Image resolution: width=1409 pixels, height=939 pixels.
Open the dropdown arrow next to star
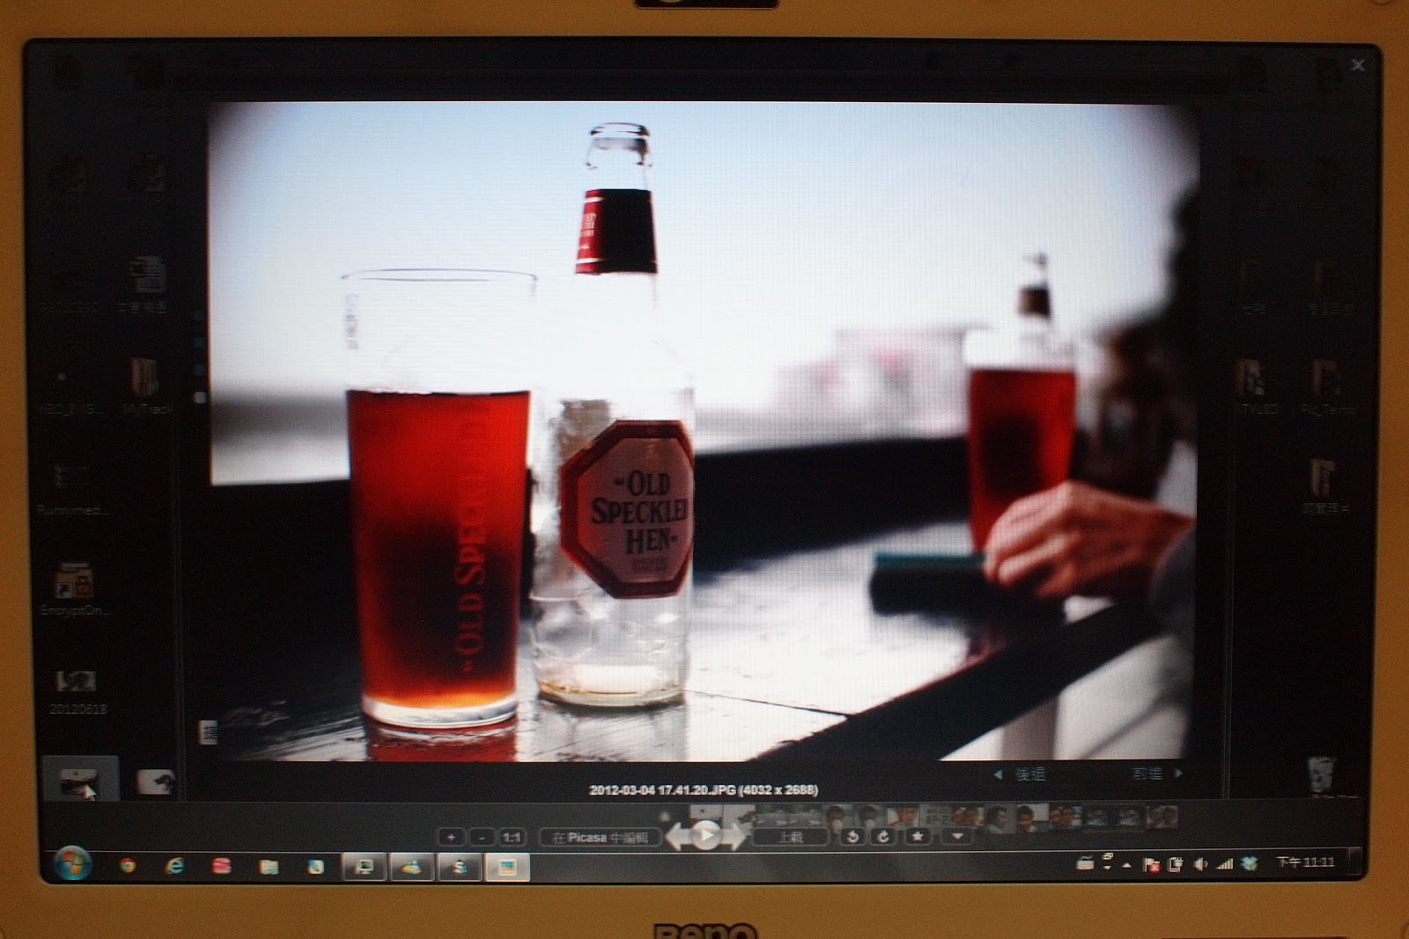957,836
